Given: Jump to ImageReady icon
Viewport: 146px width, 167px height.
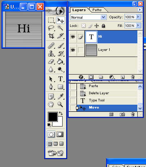Looking at the screenshot, I should click(56, 153).
